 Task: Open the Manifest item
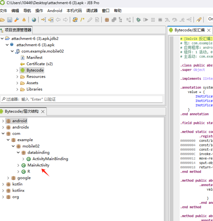click(x=34, y=58)
